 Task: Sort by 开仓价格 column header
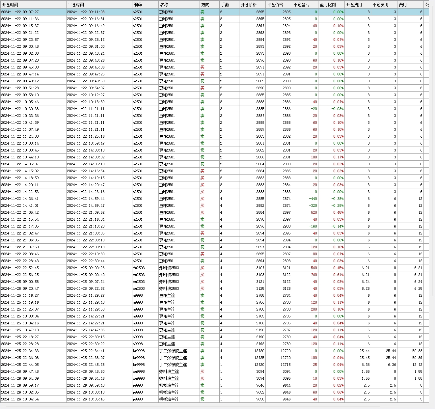[252, 5]
